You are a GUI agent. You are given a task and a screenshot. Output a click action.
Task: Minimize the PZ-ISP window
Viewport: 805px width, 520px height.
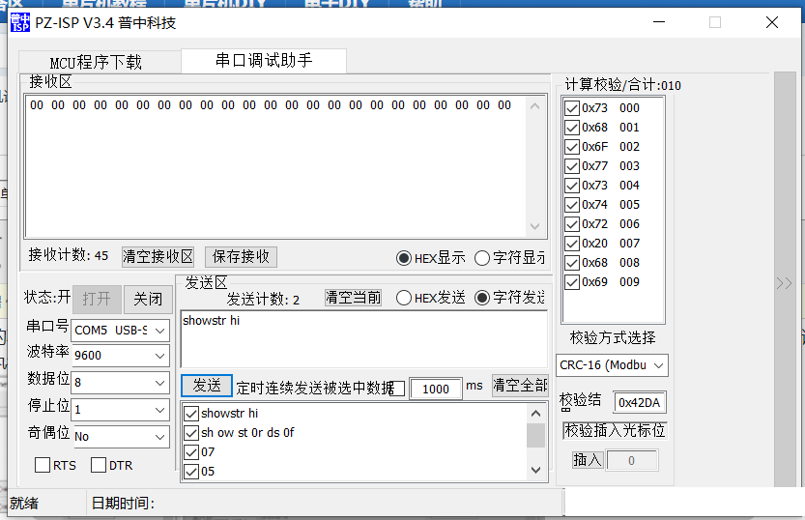(x=659, y=22)
